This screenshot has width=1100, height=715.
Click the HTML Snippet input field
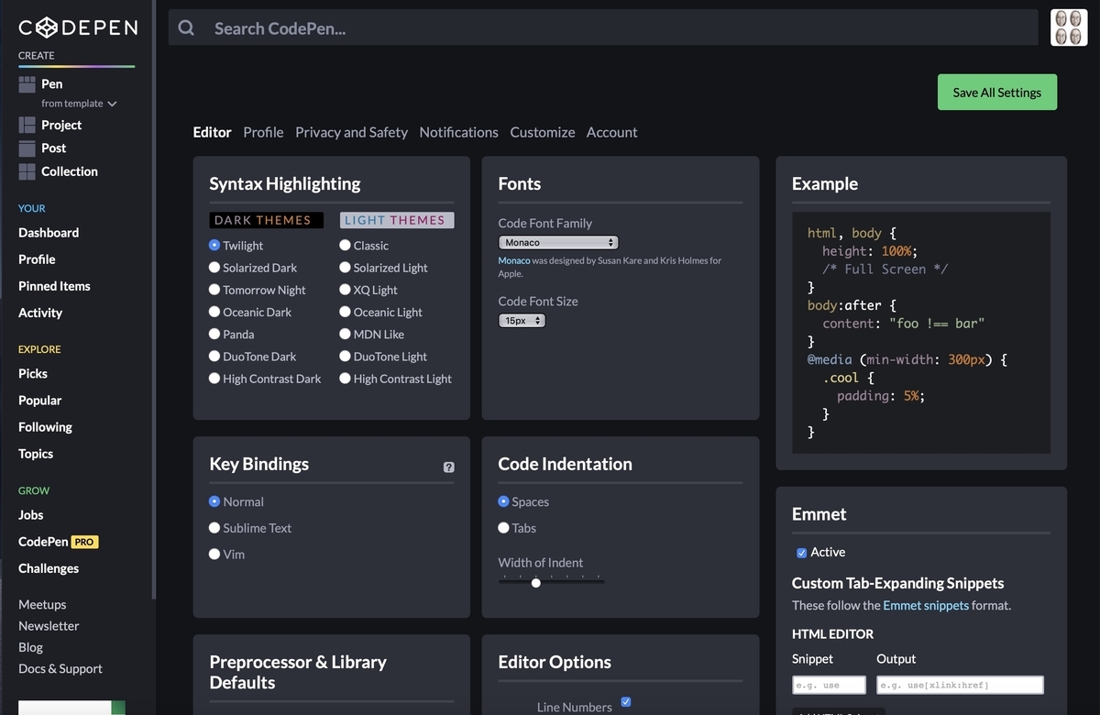pyautogui.click(x=829, y=685)
